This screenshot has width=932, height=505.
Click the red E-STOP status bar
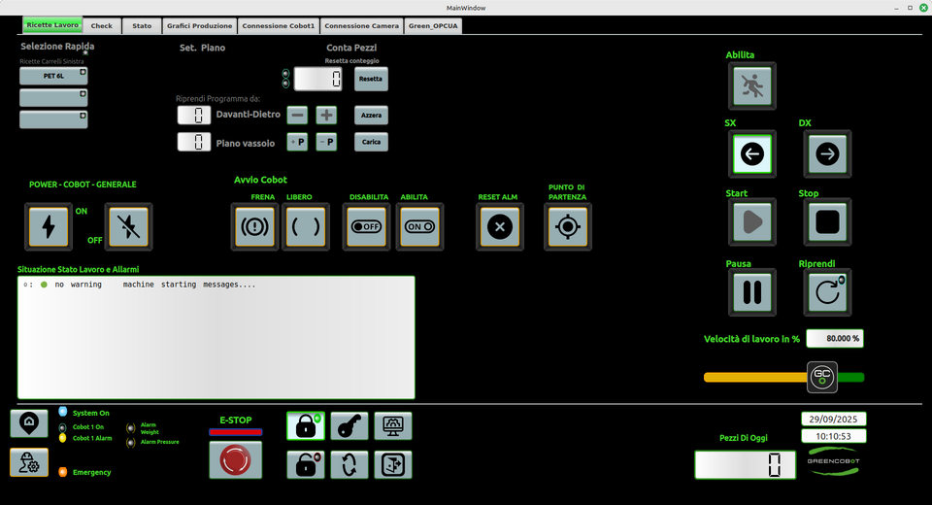pos(235,432)
